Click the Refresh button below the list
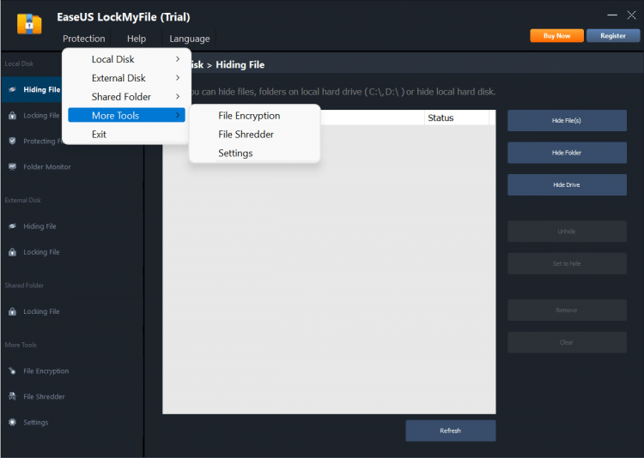 coord(450,431)
